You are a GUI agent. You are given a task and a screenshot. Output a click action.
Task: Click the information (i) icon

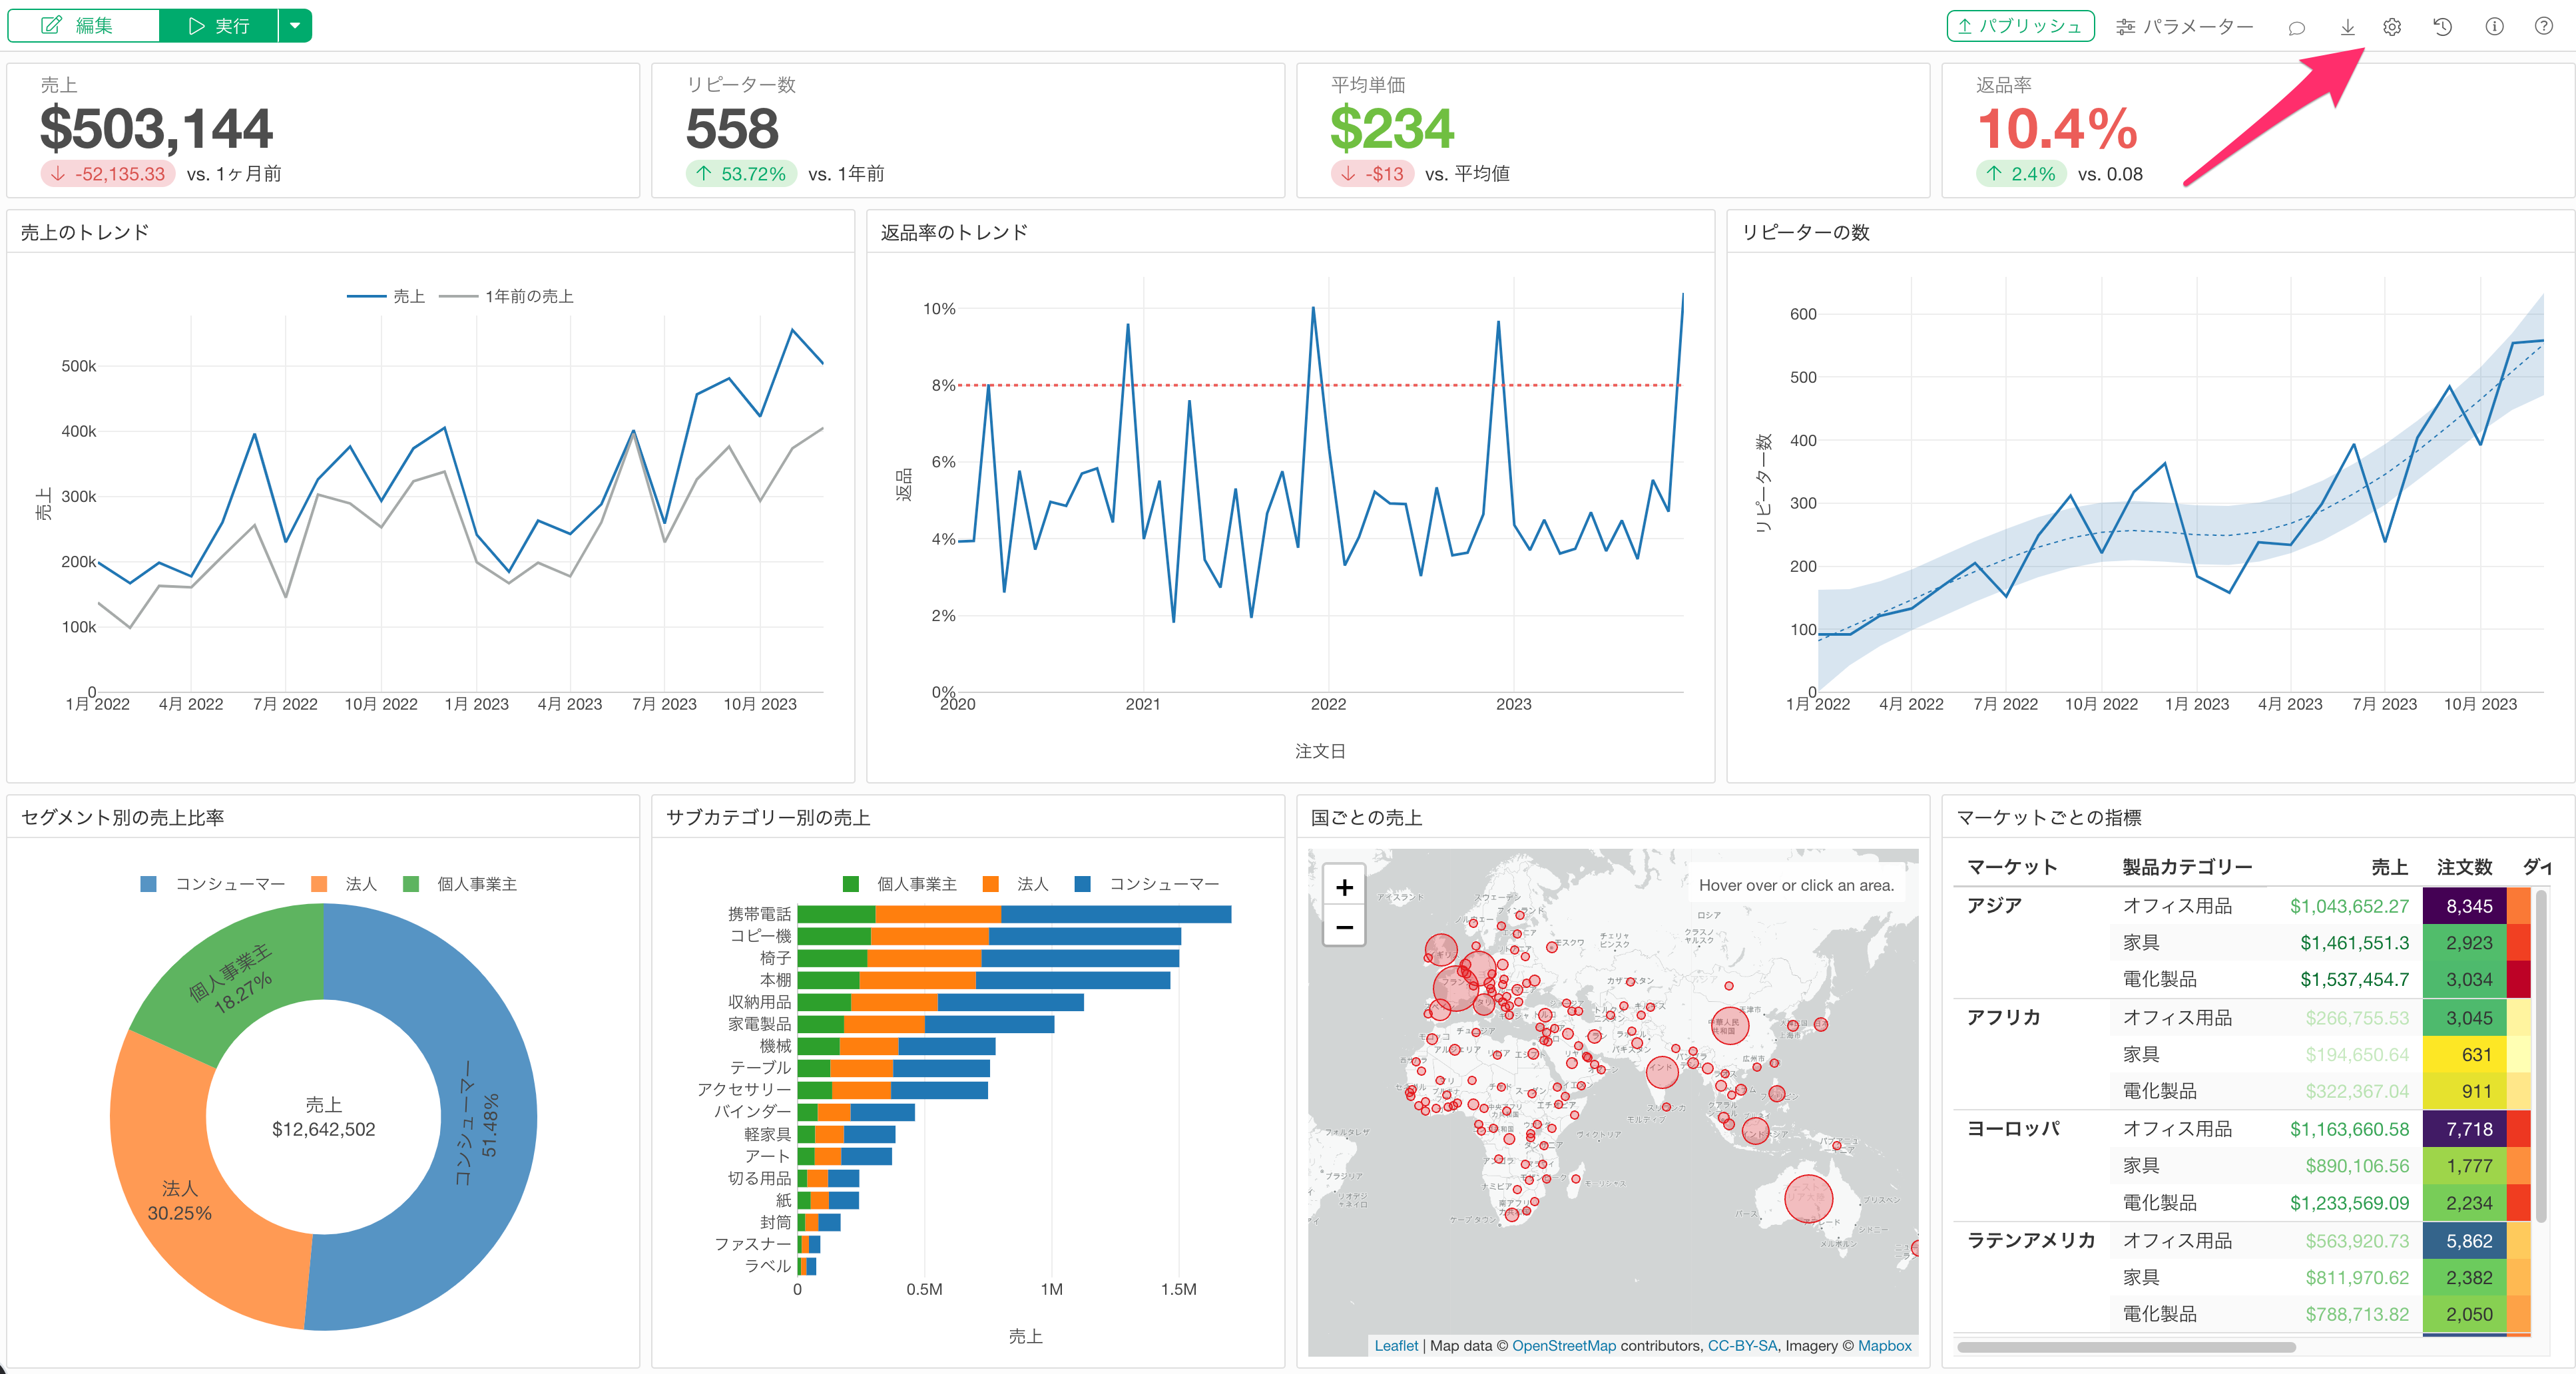(x=2494, y=27)
